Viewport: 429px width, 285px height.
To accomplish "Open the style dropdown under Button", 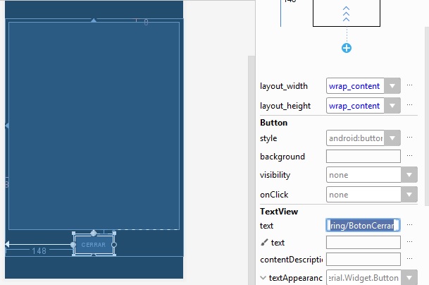I will (393, 138).
